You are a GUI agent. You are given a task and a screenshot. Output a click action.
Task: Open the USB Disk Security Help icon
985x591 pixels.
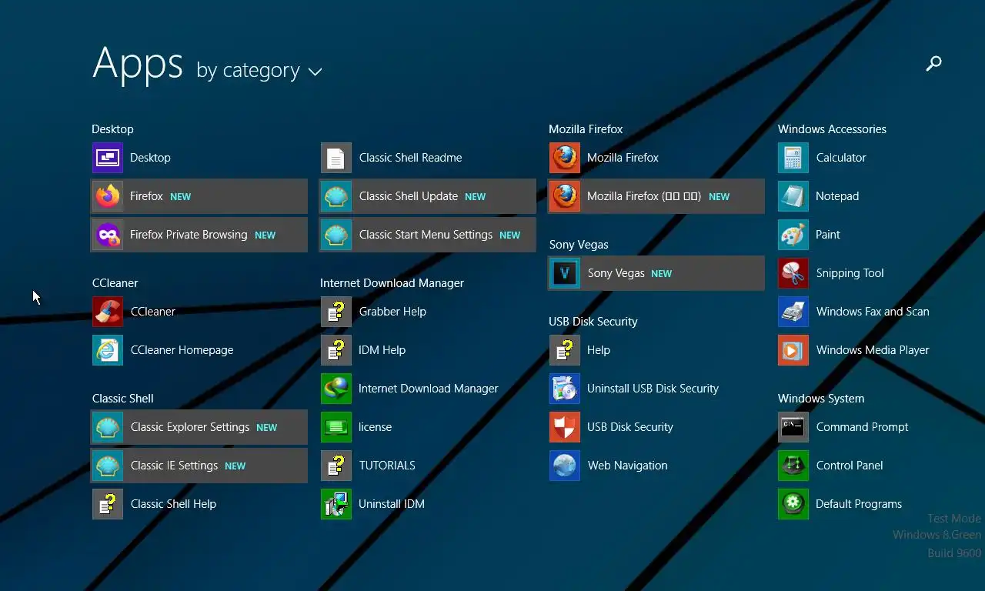coord(565,350)
